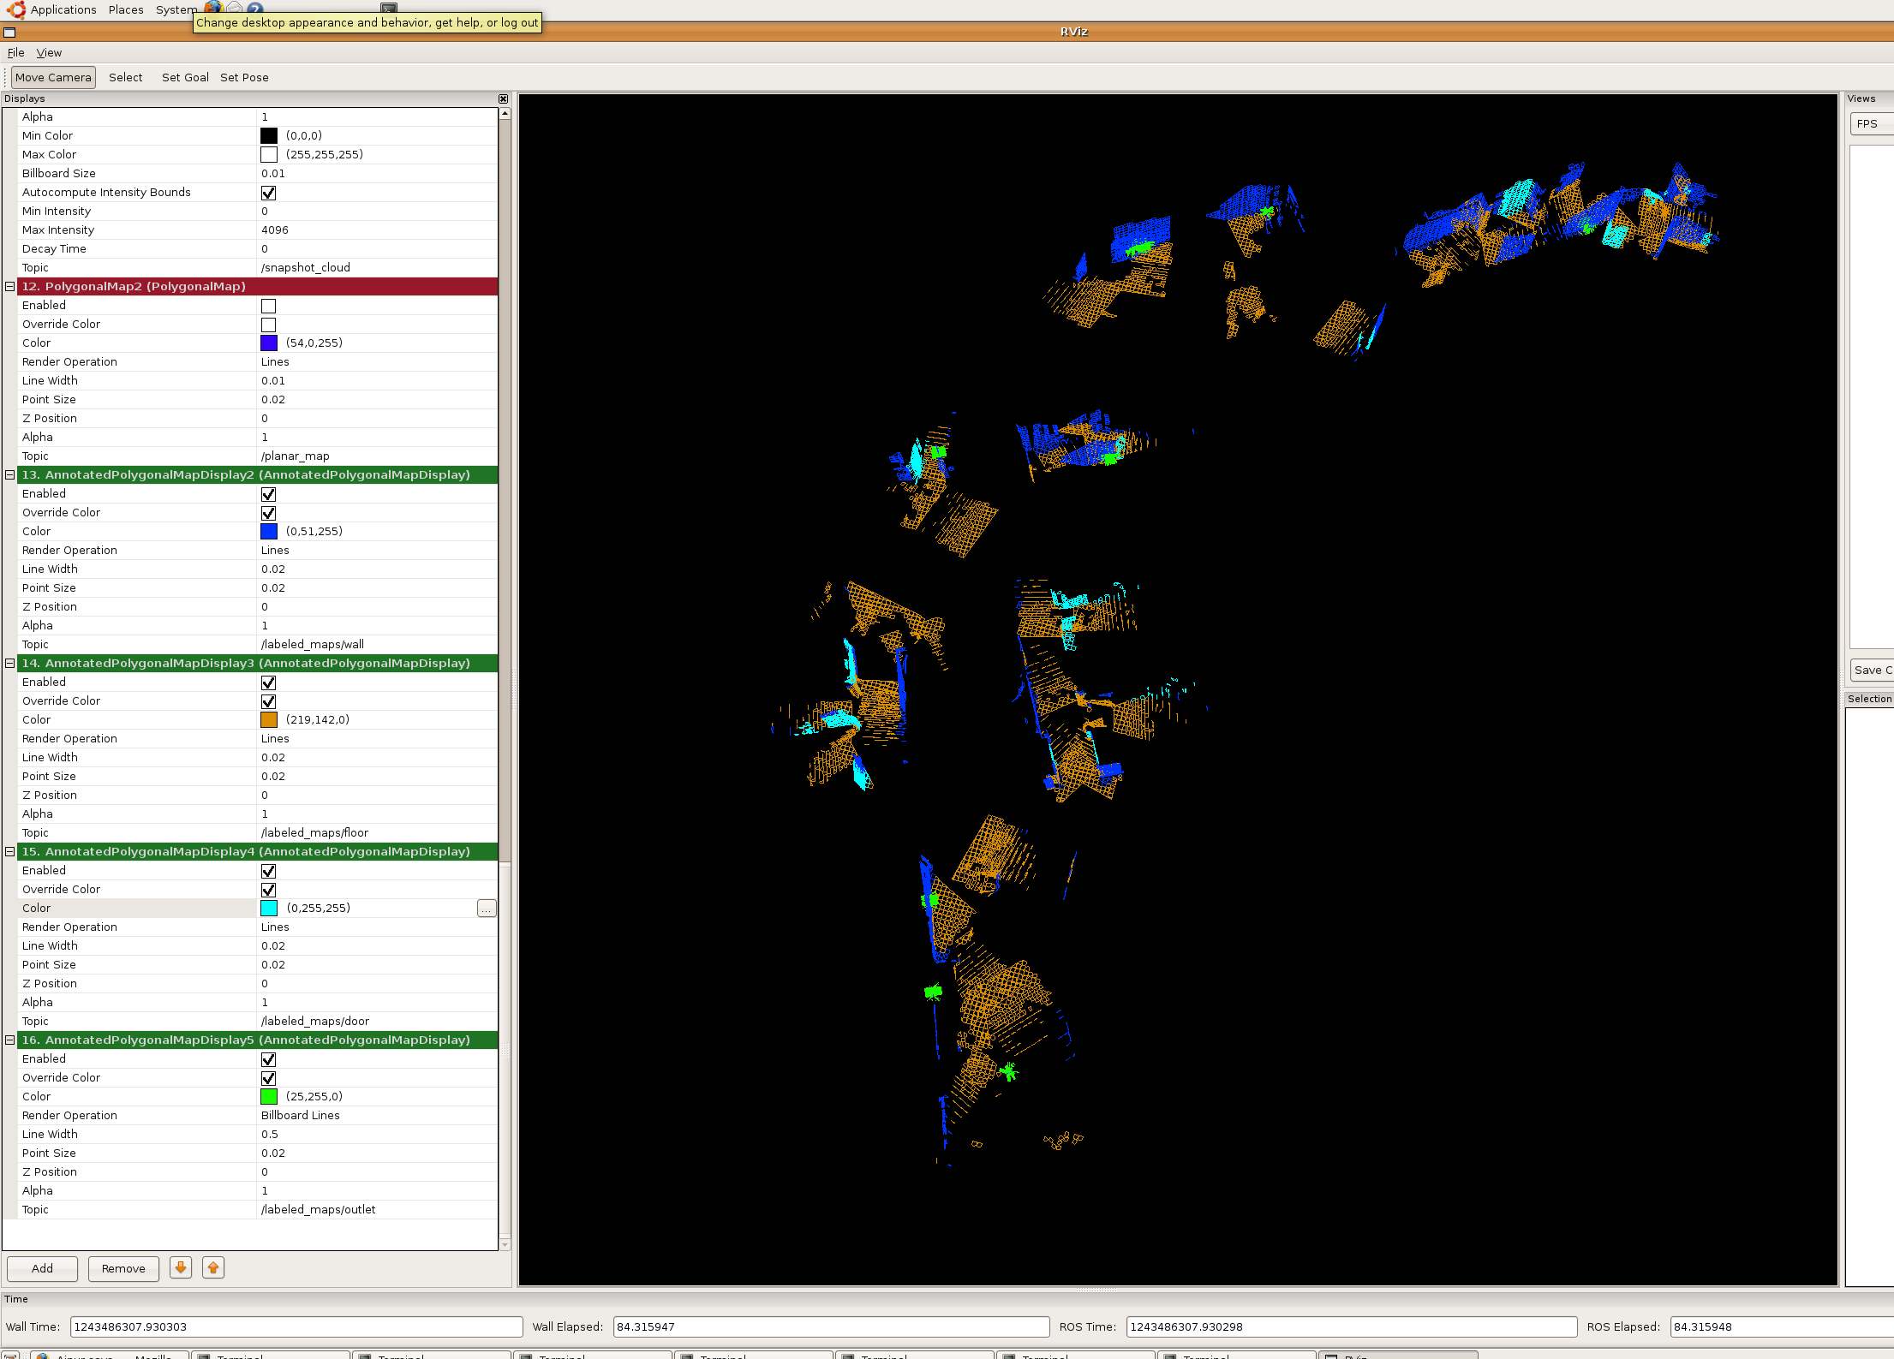Click the green (25,255,0) outlet color swatch
The height and width of the screenshot is (1359, 1894).
(268, 1096)
